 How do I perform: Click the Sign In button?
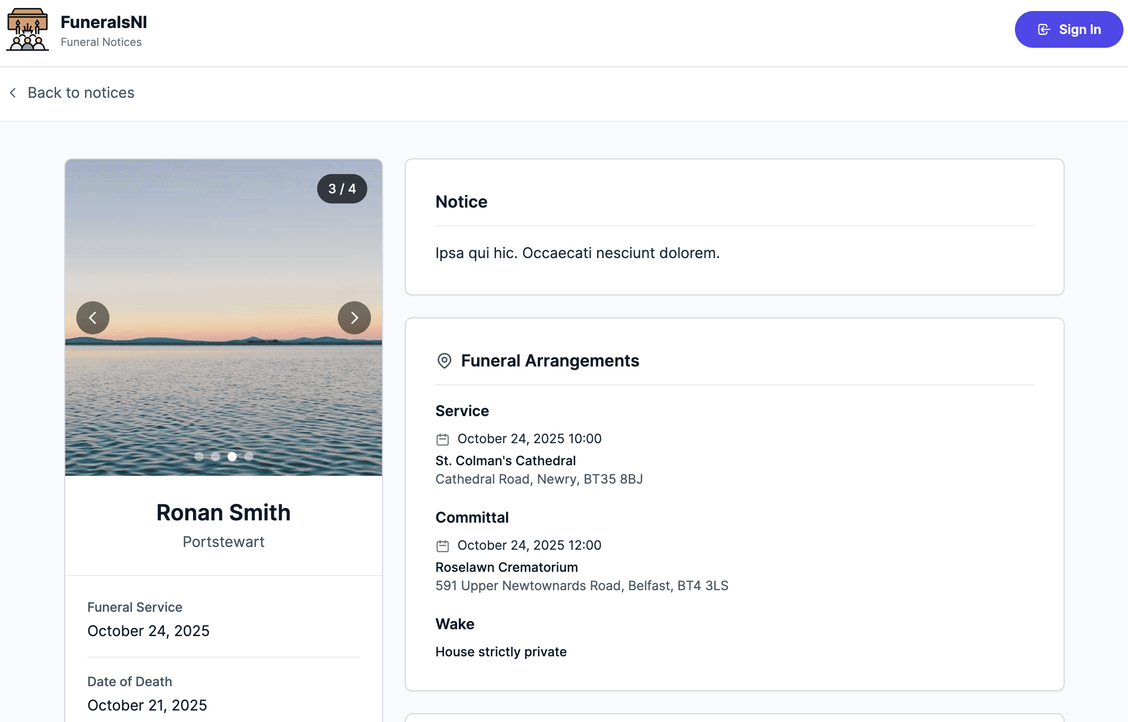pyautogui.click(x=1068, y=29)
